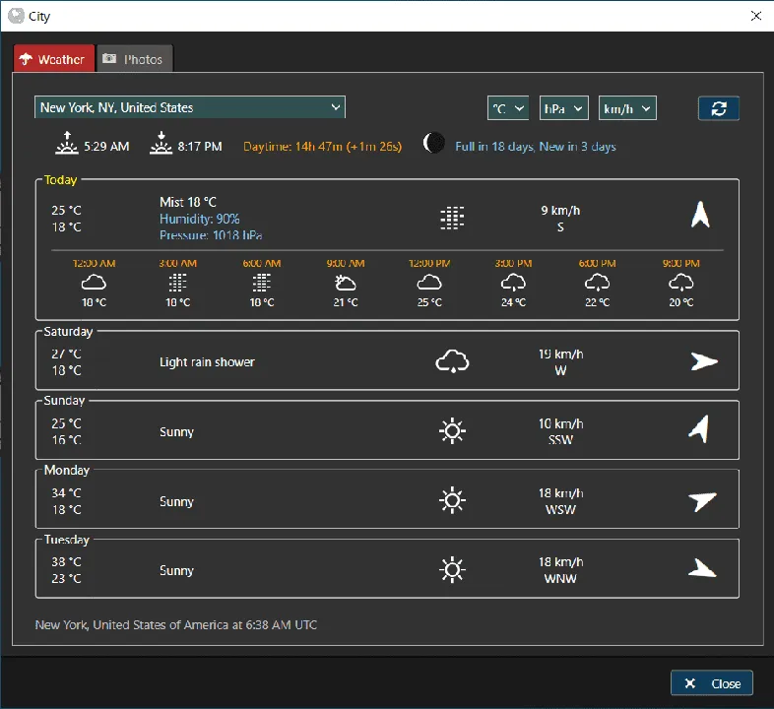Open the °C temperature unit dropdown

(x=508, y=108)
